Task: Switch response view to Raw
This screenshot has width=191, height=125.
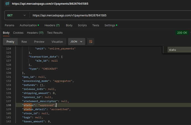Action: click(x=24, y=42)
